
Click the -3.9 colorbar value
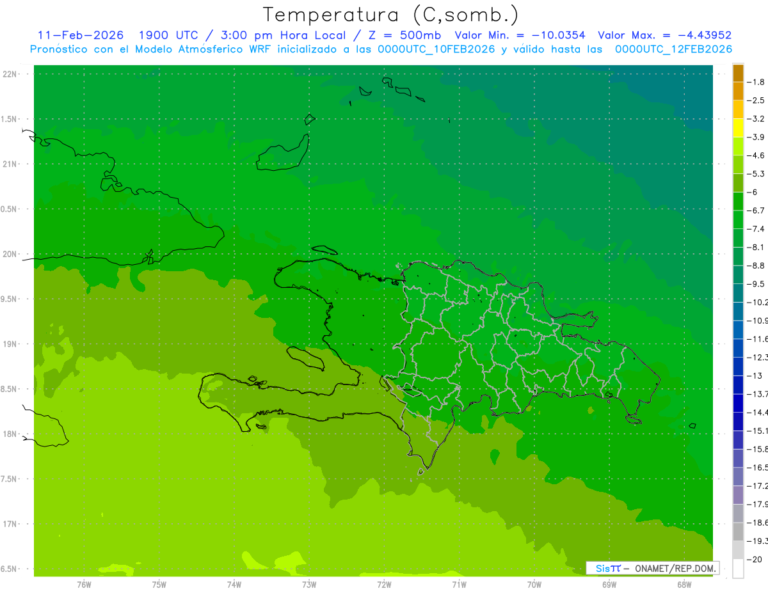click(756, 137)
